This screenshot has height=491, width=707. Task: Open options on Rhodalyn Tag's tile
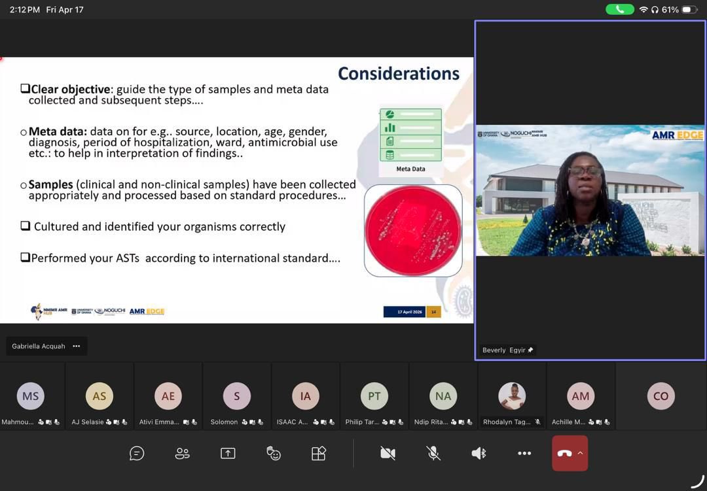pyautogui.click(x=512, y=396)
